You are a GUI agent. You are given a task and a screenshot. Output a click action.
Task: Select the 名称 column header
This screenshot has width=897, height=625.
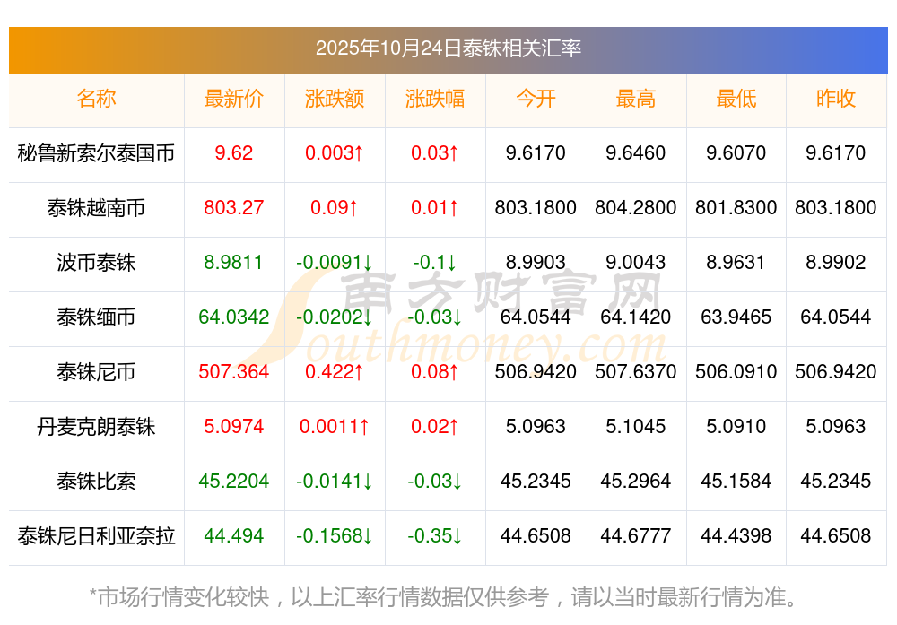tap(96, 100)
